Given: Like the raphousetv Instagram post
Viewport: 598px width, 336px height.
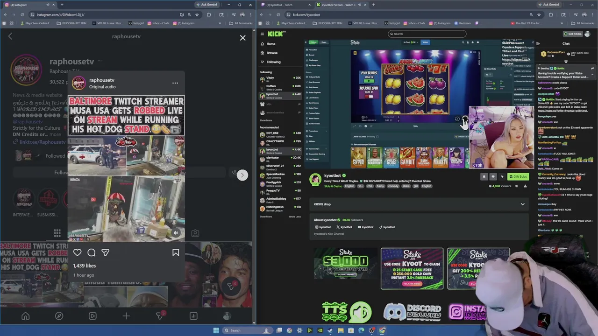Looking at the screenshot, I should (78, 252).
